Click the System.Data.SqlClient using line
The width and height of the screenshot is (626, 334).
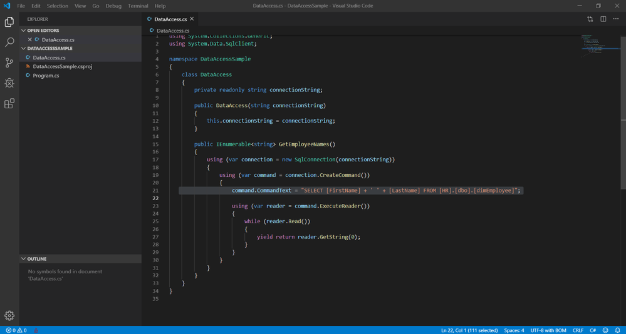(213, 44)
